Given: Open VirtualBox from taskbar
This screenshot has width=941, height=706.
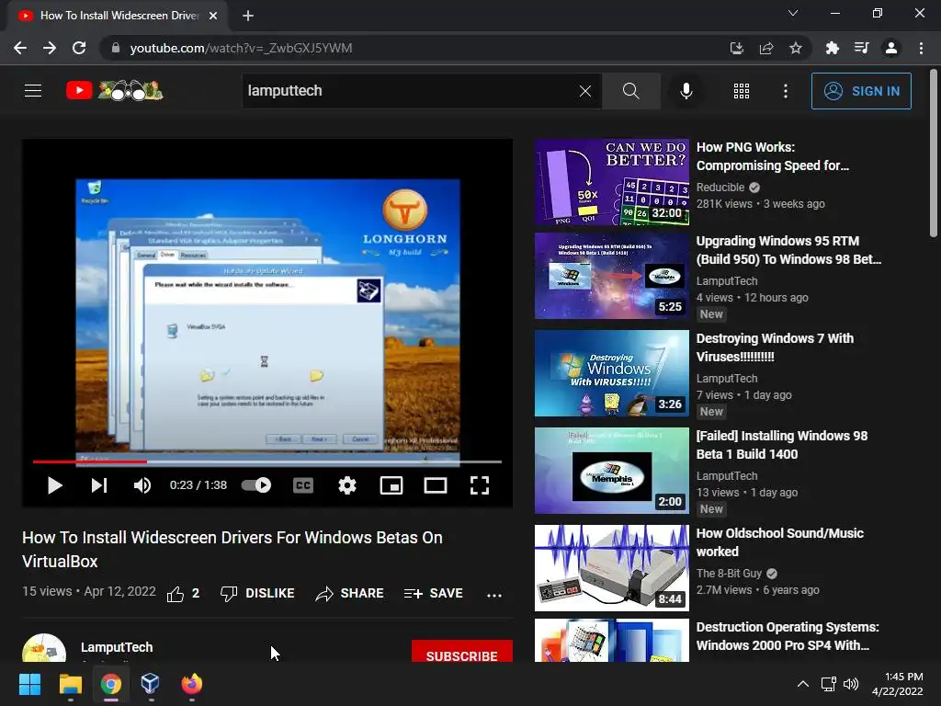Looking at the screenshot, I should (151, 684).
